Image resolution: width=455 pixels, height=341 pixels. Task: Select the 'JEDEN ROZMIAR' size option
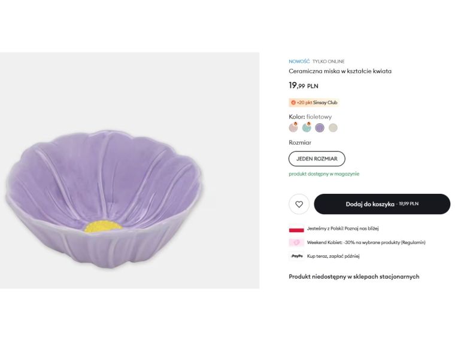(317, 159)
